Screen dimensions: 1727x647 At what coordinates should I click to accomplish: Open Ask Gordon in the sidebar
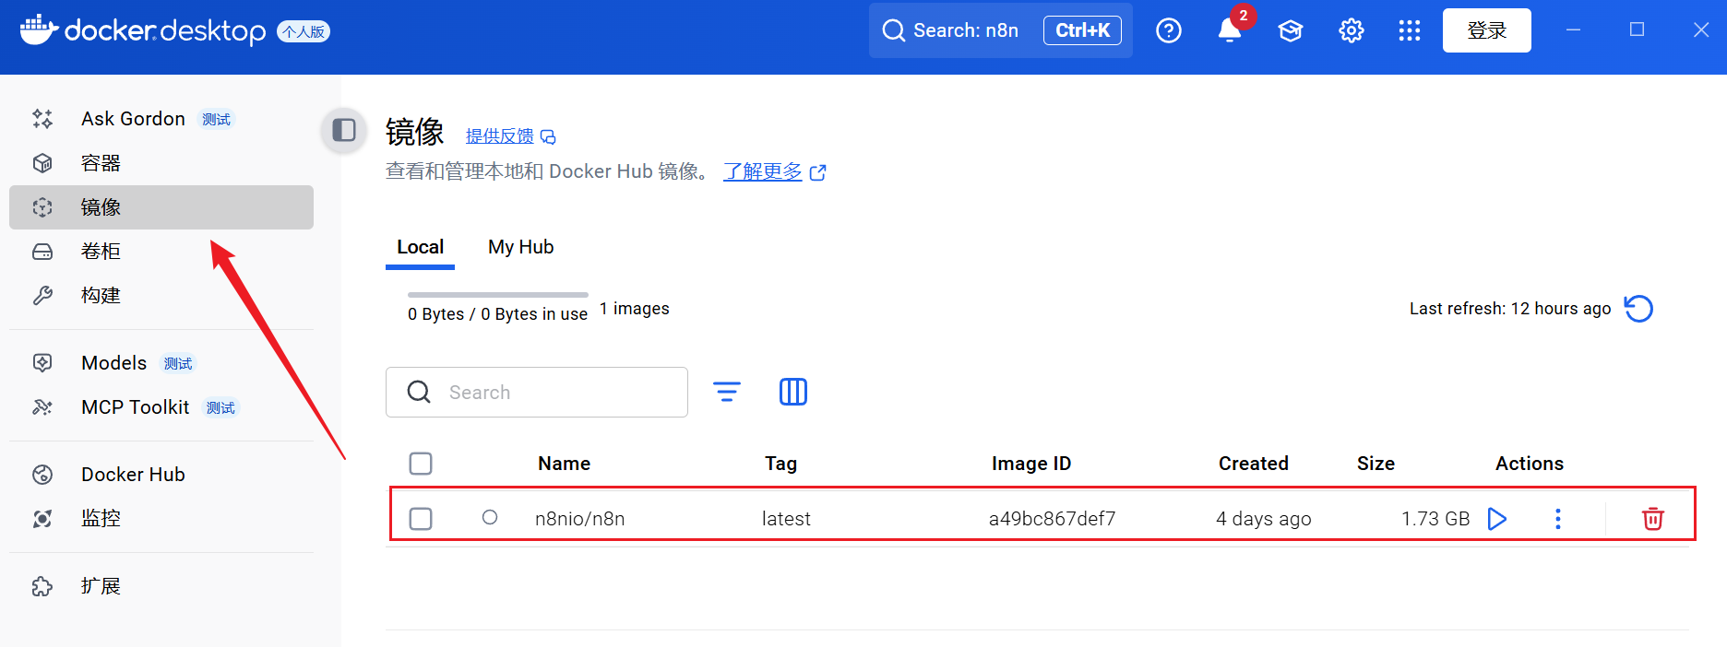click(161, 119)
